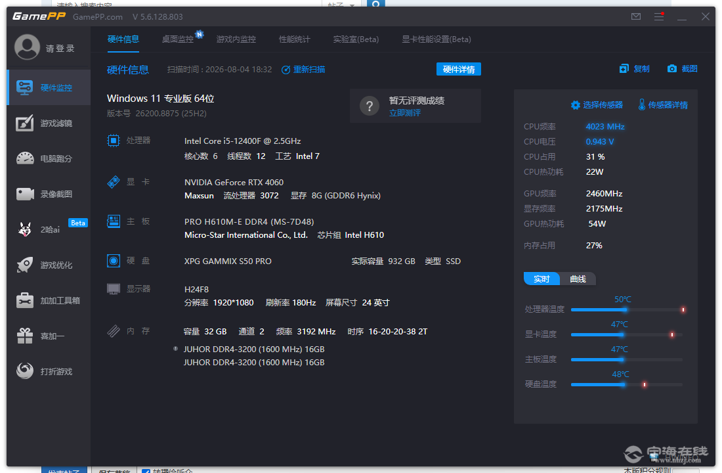The width and height of the screenshot is (722, 473).
Task: Click the GamePP logo in title bar
Action: coord(39,16)
